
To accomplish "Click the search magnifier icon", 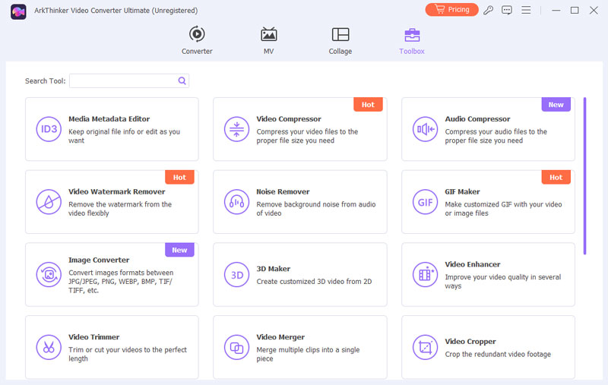I will click(182, 80).
